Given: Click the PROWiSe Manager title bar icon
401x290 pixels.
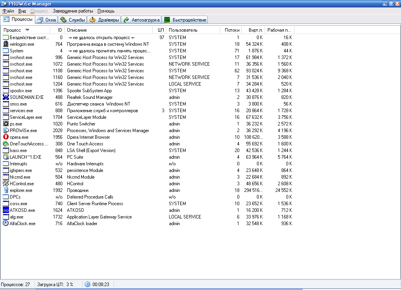Looking at the screenshot, I should [4, 4].
